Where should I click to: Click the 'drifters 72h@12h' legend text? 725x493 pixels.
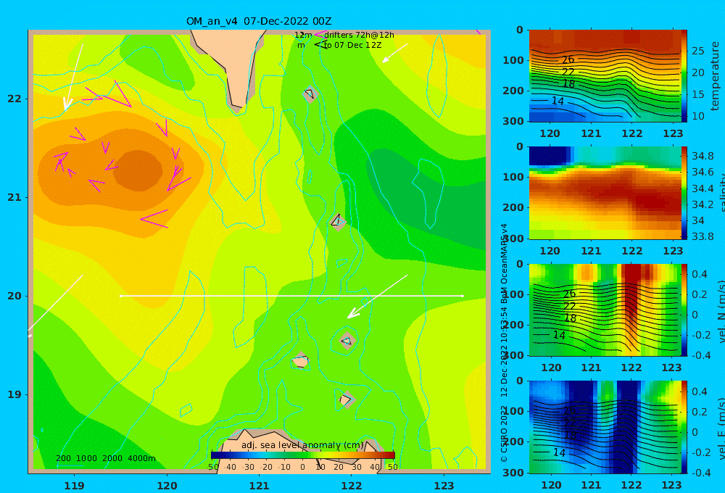click(360, 35)
